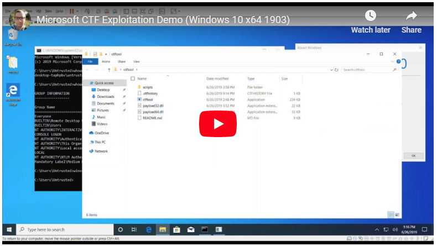
Task: Click OK in About Windows dialog
Action: pyautogui.click(x=413, y=156)
